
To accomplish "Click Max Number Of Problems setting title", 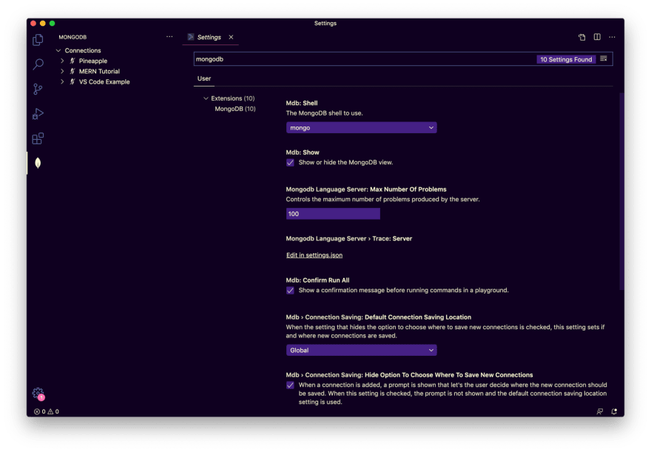I will click(366, 189).
